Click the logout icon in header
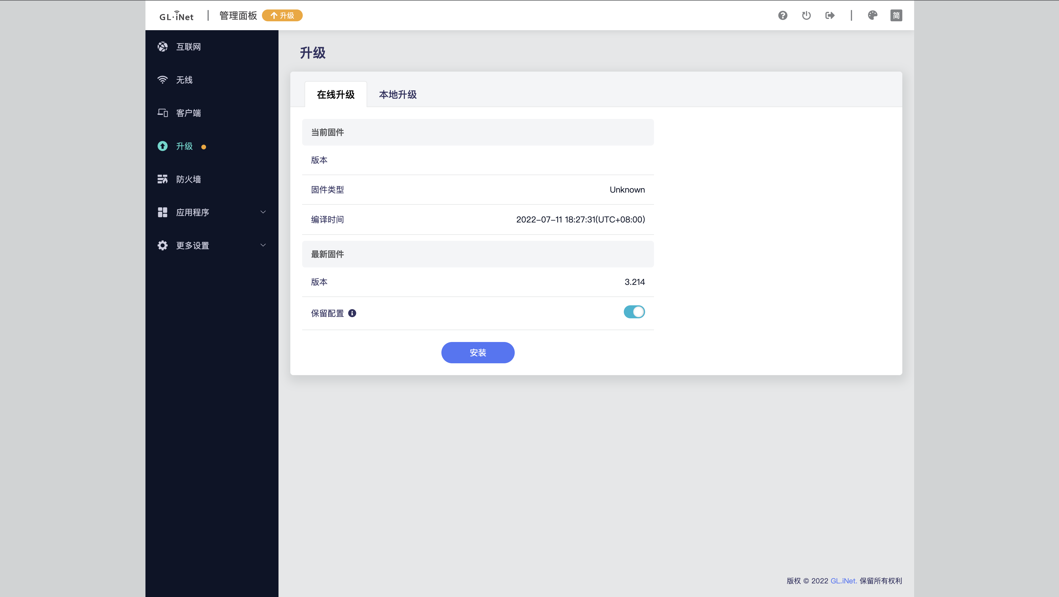 tap(830, 16)
